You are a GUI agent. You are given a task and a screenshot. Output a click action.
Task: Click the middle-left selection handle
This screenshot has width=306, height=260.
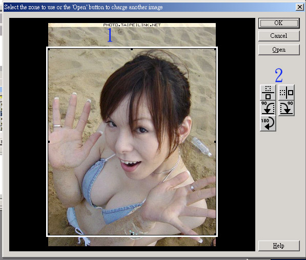point(49,142)
